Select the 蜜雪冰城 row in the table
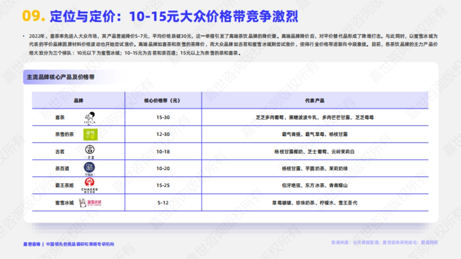This screenshot has height=259, width=461. pos(230,203)
